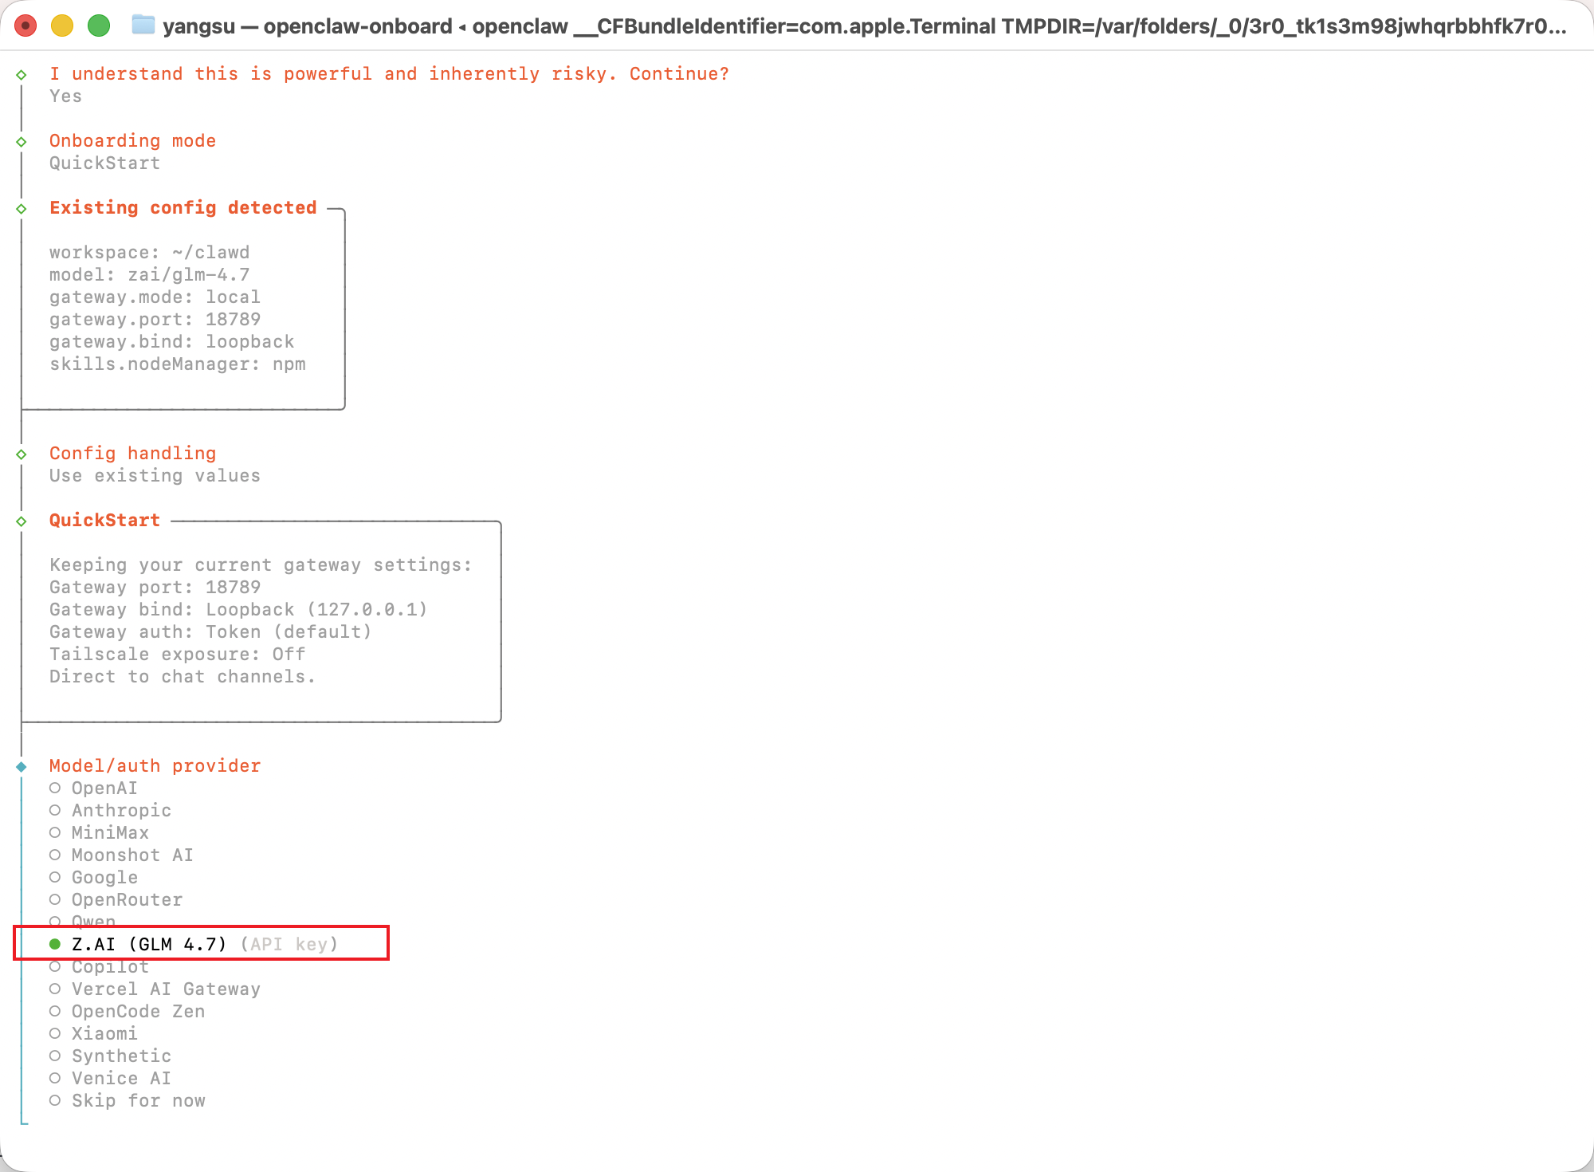Choose Vercel AI Gateway provider
1594x1172 pixels.
point(165,989)
